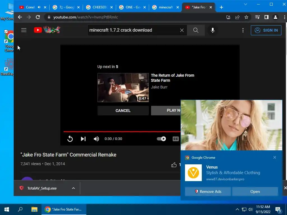Open Chrome tab search dropdown chevron
The height and width of the screenshot is (215, 287).
(x=246, y=4)
